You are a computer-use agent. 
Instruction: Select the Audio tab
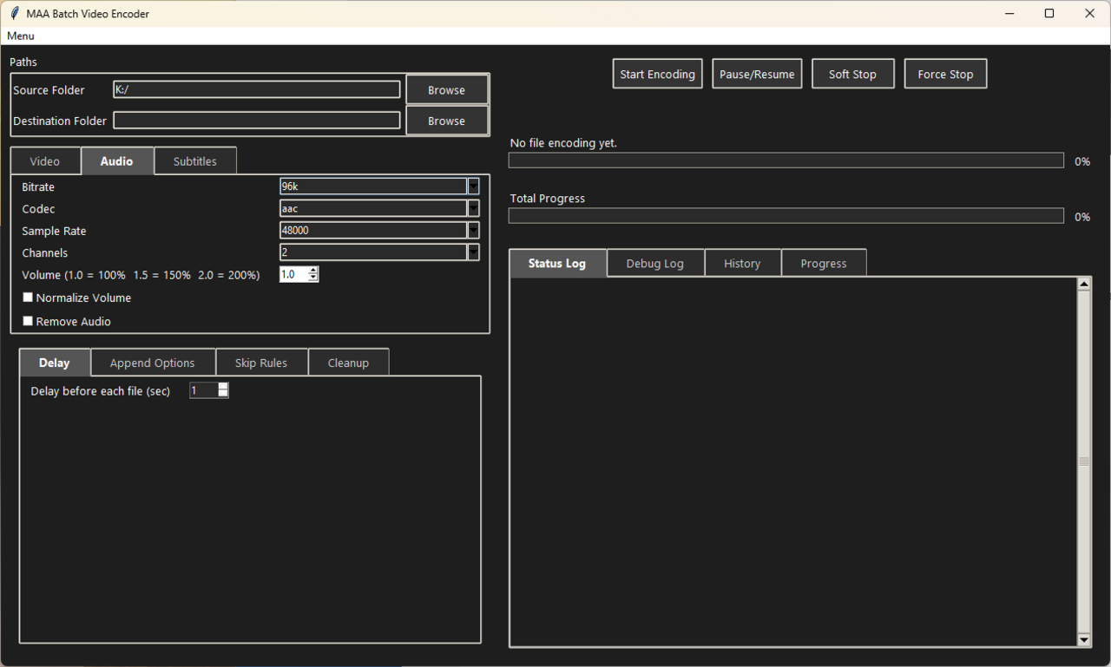117,160
